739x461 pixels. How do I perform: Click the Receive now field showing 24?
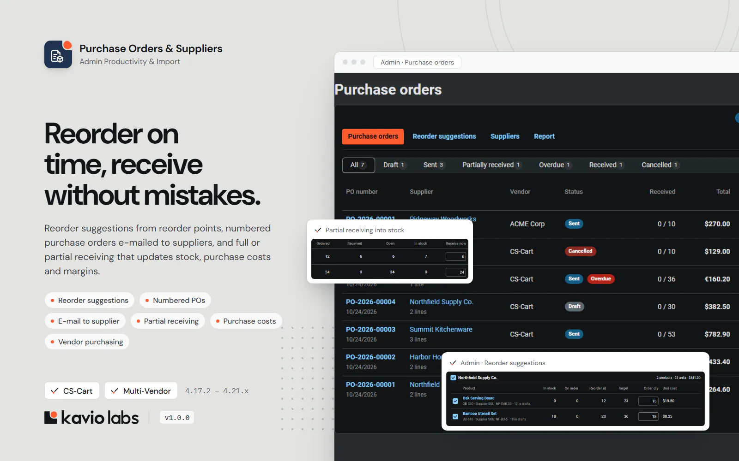pos(455,272)
